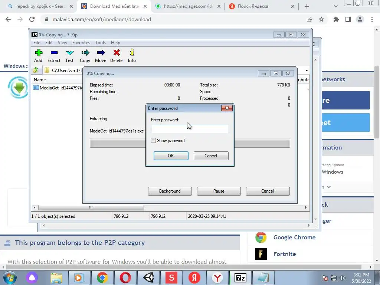
Task: Expand the chevron below Windows in the sidebar
Action: pos(329,187)
